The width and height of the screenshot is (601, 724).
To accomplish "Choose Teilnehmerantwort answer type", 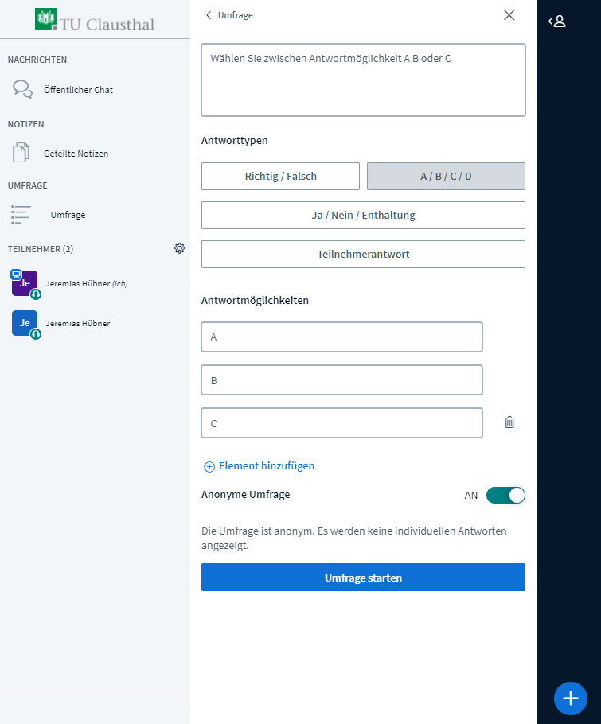I will (x=363, y=254).
